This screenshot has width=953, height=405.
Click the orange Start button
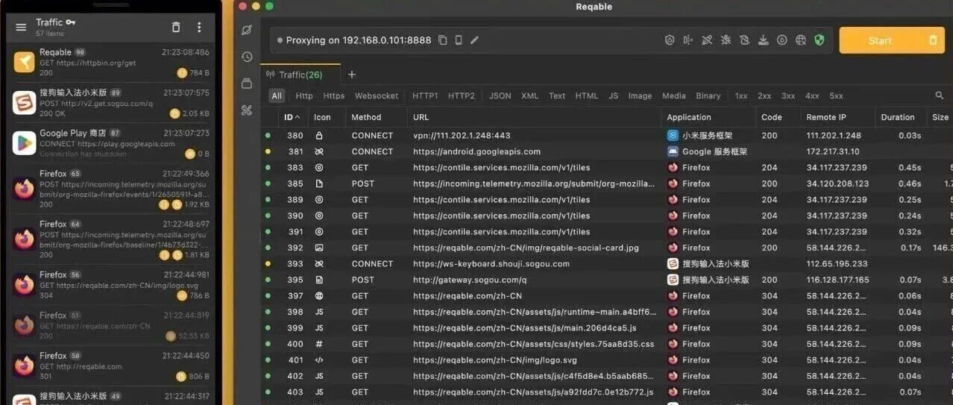pos(880,40)
